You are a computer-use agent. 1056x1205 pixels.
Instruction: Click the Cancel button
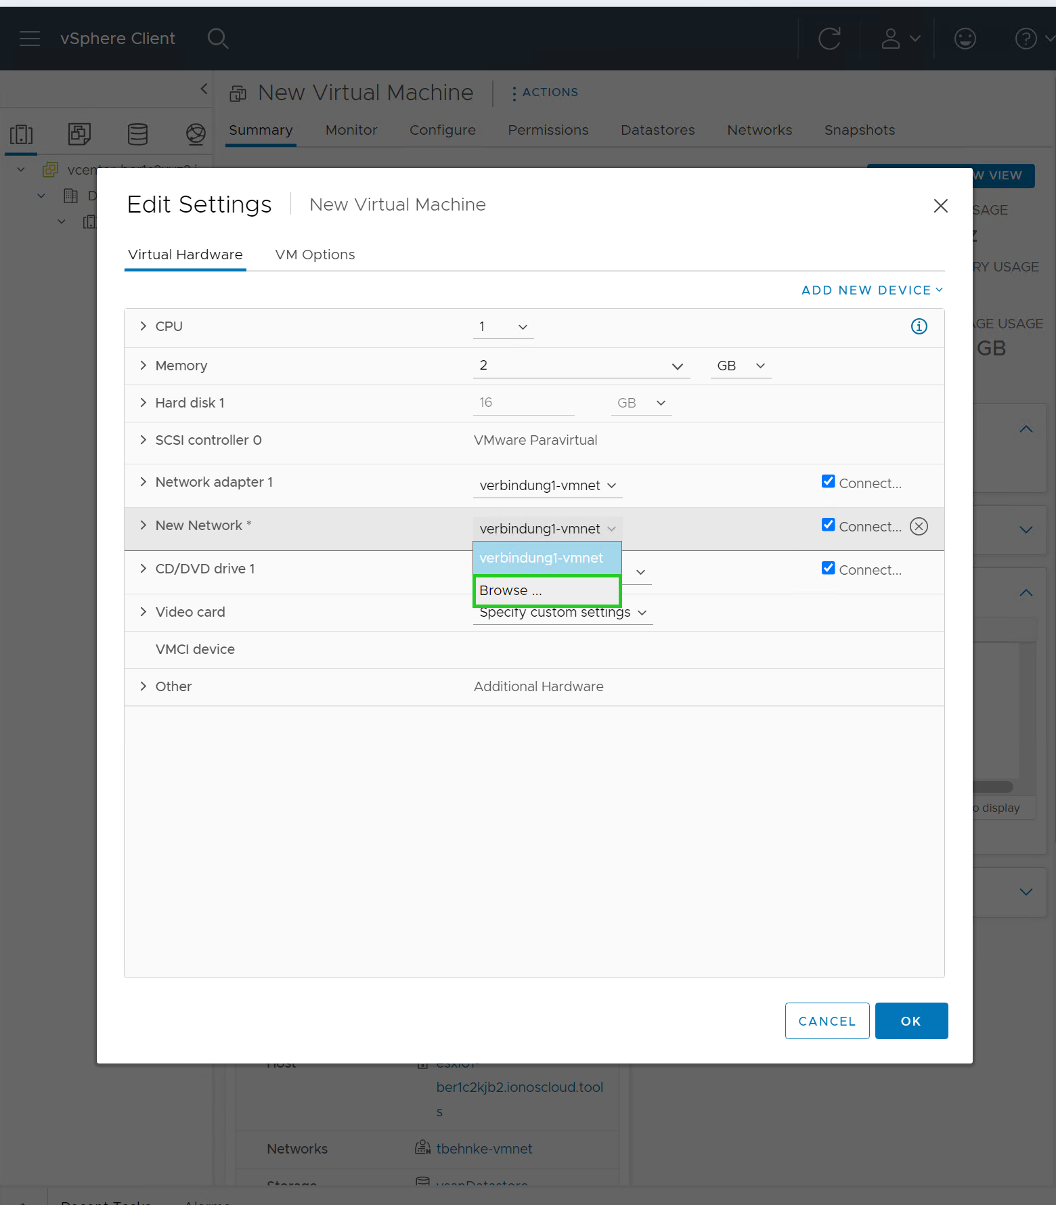(827, 1021)
